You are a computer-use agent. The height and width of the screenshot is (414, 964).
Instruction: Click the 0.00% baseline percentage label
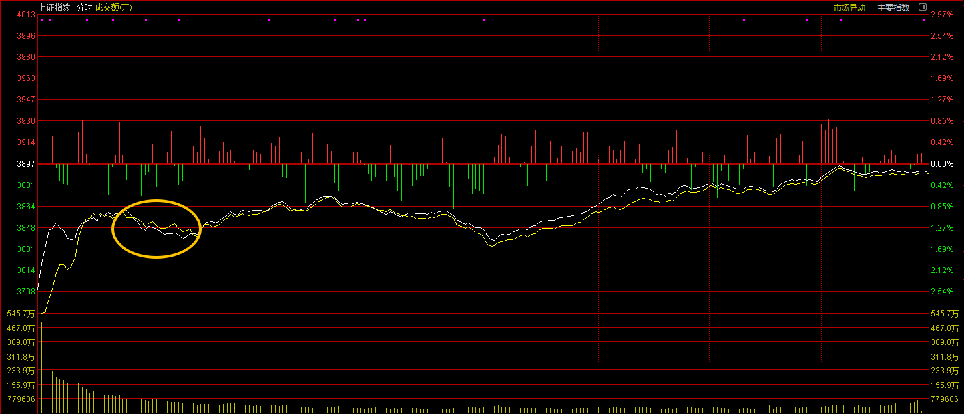(x=942, y=163)
